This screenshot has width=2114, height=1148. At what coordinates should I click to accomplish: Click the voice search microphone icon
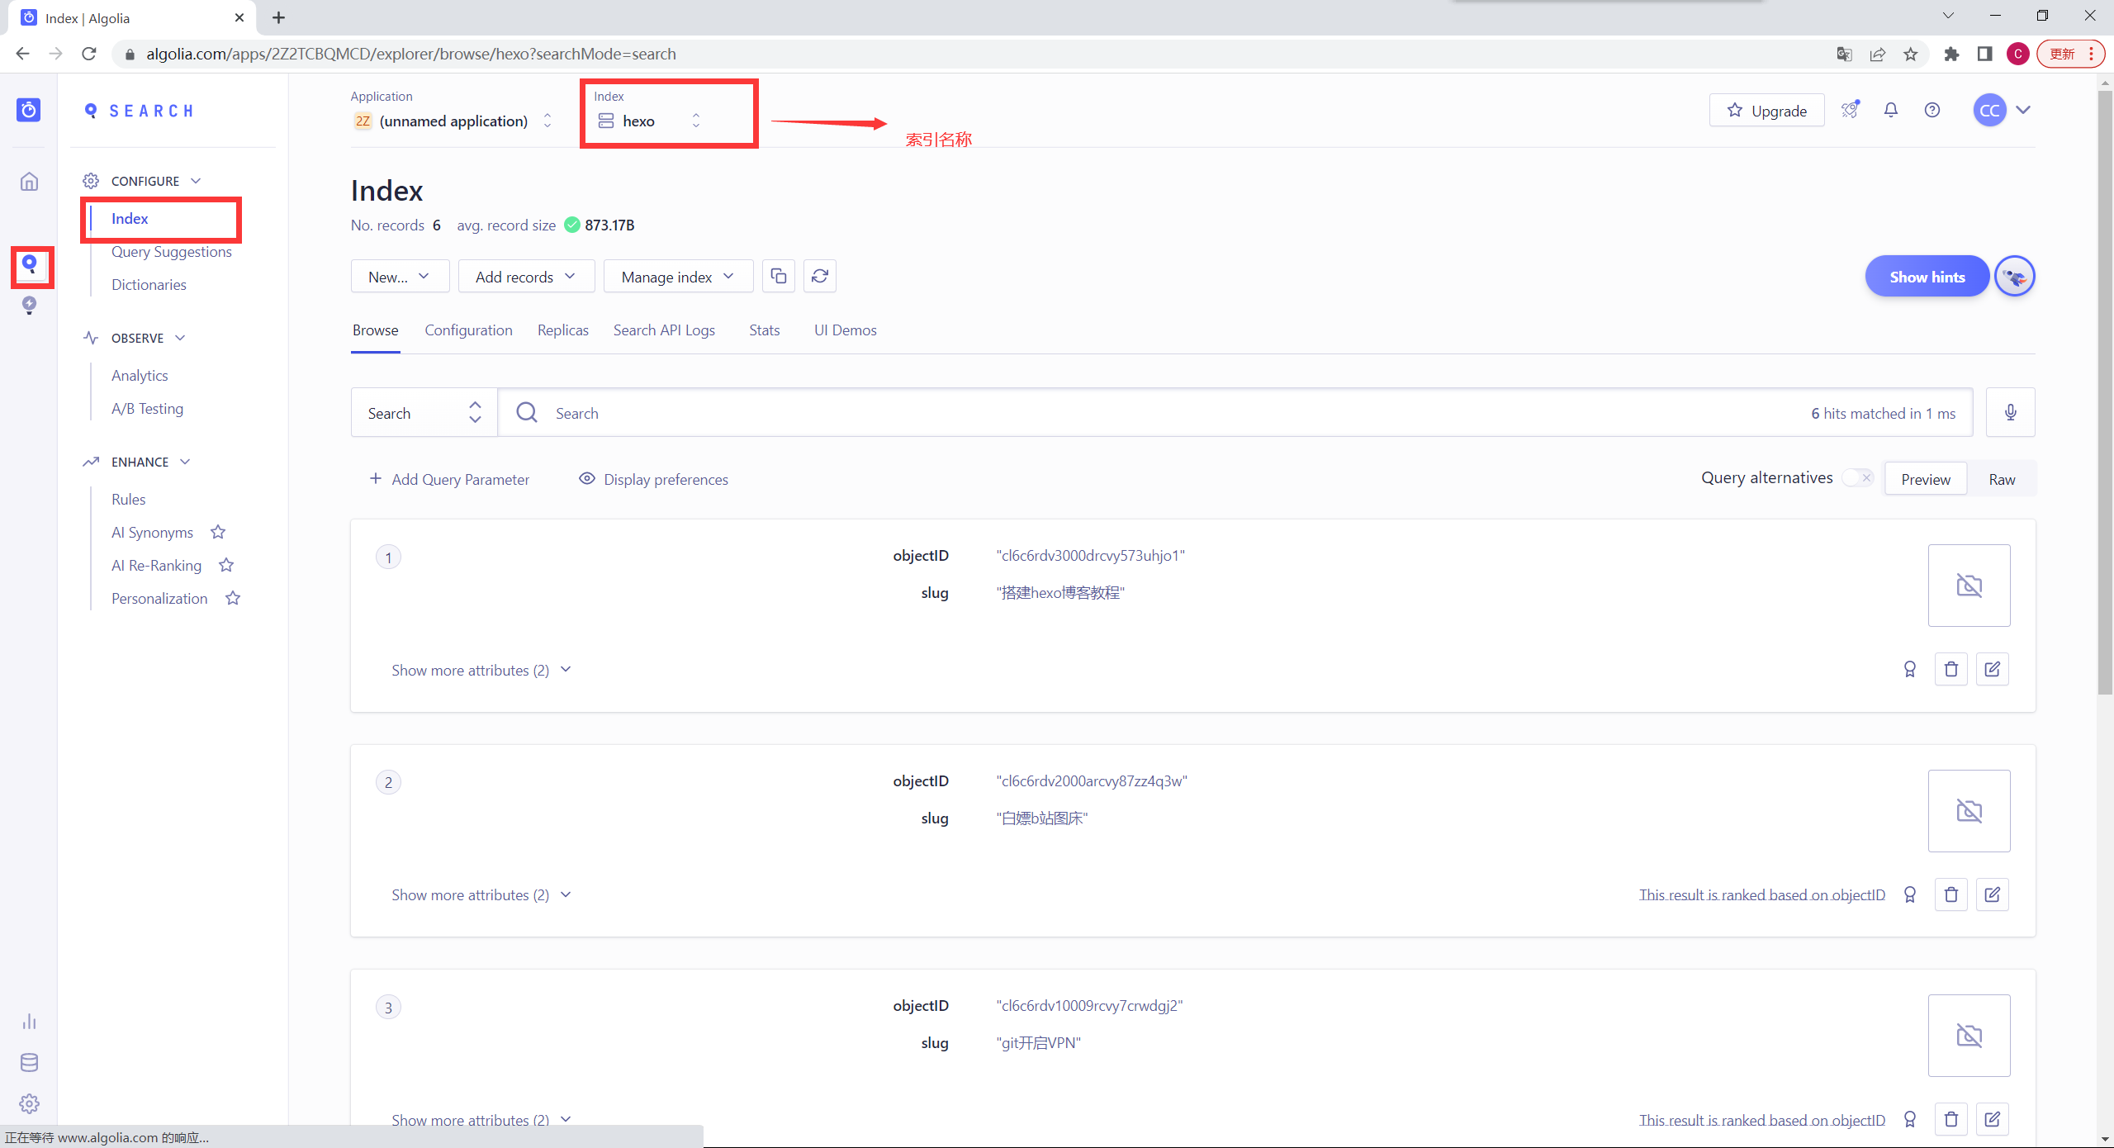click(2010, 412)
